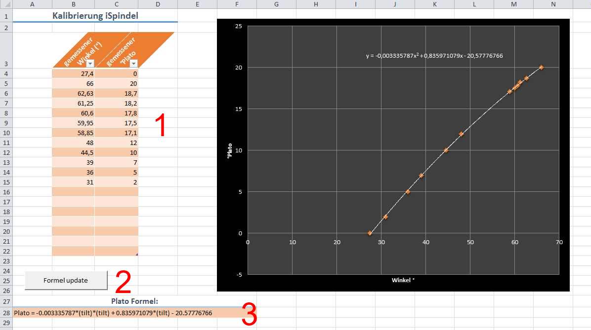The width and height of the screenshot is (591, 330).
Task: Select row header 28
Action: 6,313
